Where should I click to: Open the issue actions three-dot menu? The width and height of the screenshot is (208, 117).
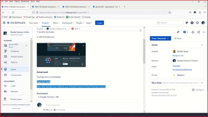(204, 32)
